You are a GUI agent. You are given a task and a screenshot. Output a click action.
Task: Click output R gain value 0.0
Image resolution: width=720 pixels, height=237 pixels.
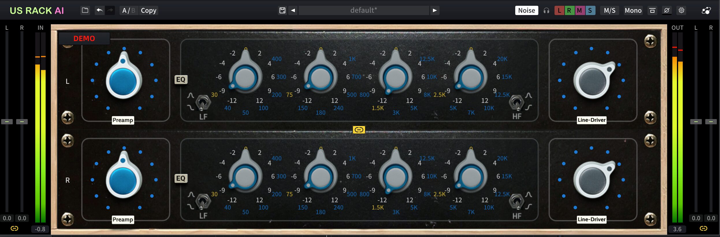tap(711, 218)
